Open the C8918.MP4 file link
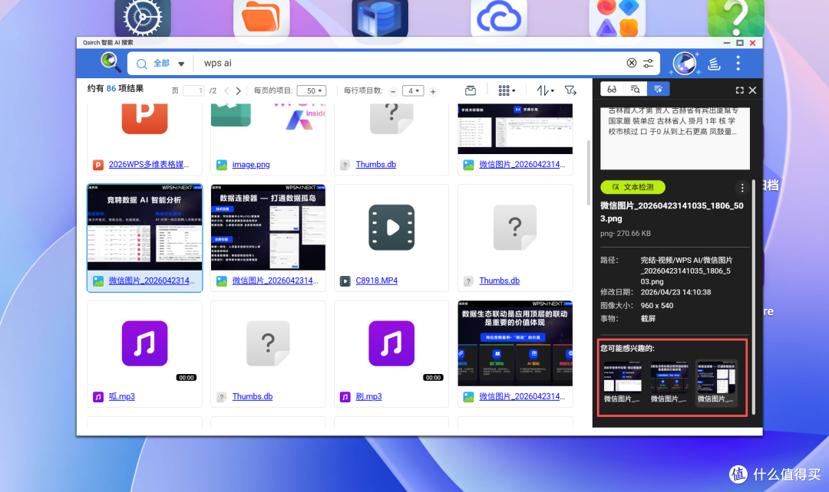Image resolution: width=829 pixels, height=492 pixels. 376,280
